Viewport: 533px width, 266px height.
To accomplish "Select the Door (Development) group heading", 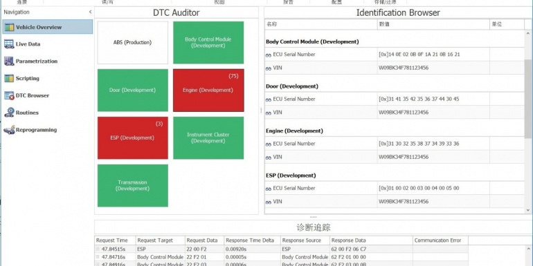I will coord(292,86).
